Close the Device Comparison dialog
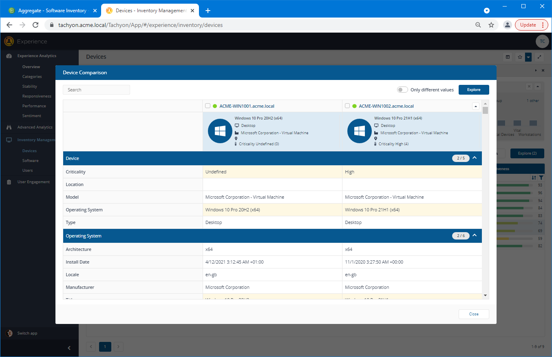Image resolution: width=552 pixels, height=357 pixels. pos(474,314)
